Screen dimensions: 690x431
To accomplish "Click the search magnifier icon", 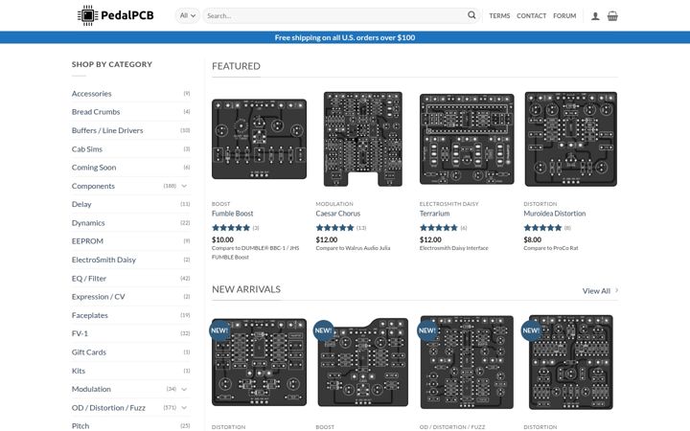I will point(471,15).
